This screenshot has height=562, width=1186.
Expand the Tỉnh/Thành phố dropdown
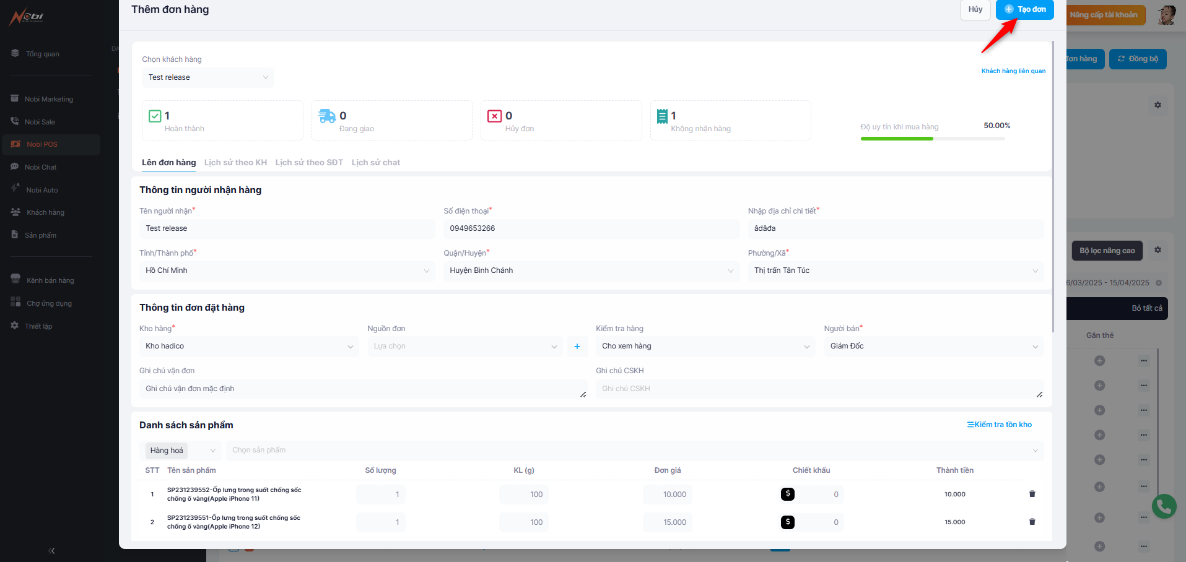click(287, 270)
